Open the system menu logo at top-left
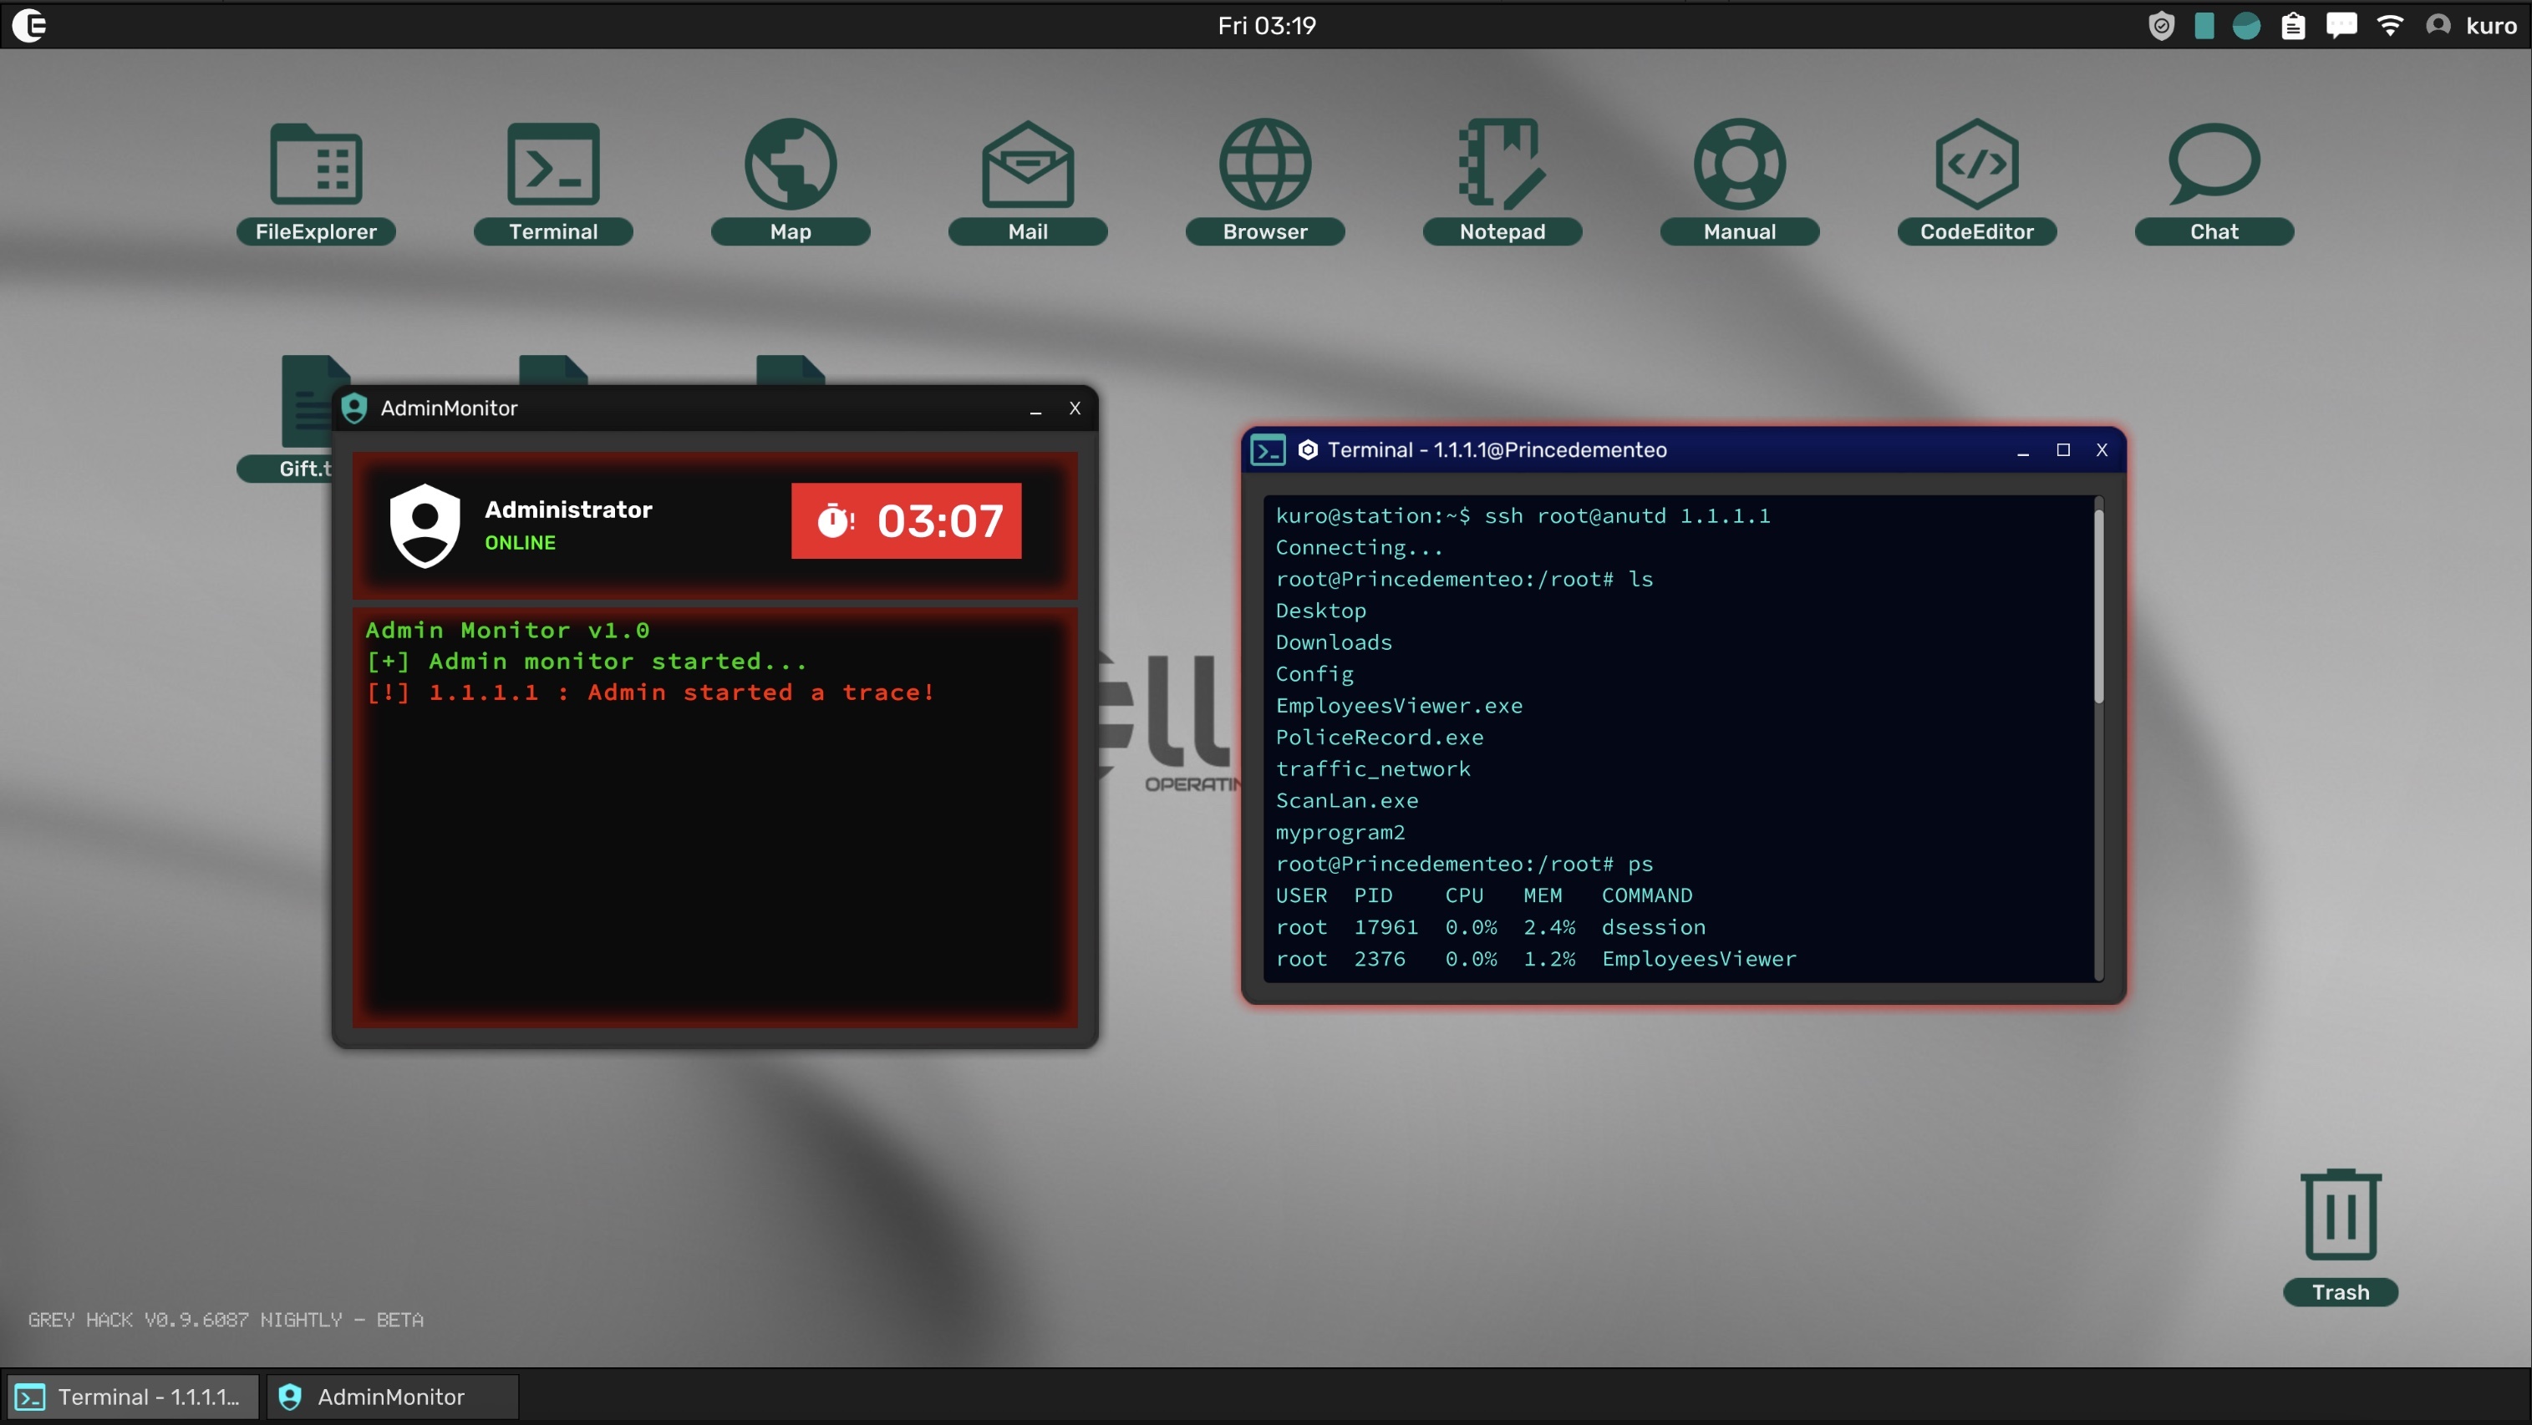 [x=29, y=26]
